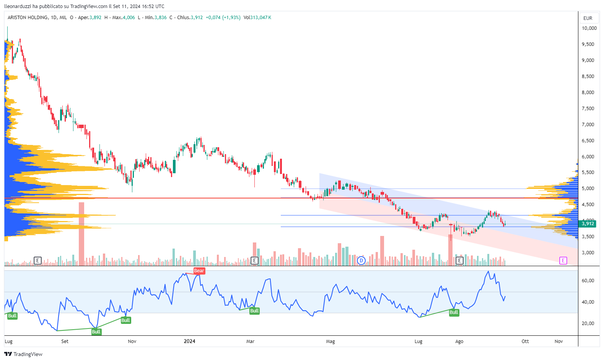Click the Vol313,047K volume readout
This screenshot has width=604, height=361.
pyautogui.click(x=257, y=18)
